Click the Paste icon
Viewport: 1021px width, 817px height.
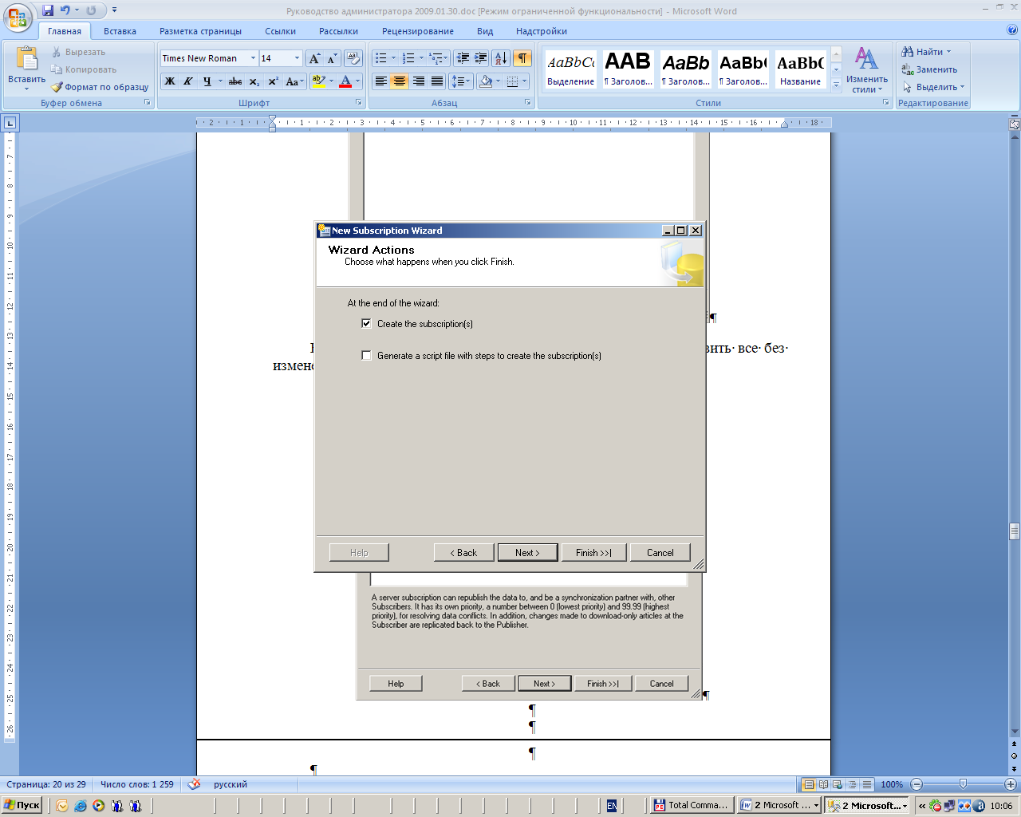26,59
